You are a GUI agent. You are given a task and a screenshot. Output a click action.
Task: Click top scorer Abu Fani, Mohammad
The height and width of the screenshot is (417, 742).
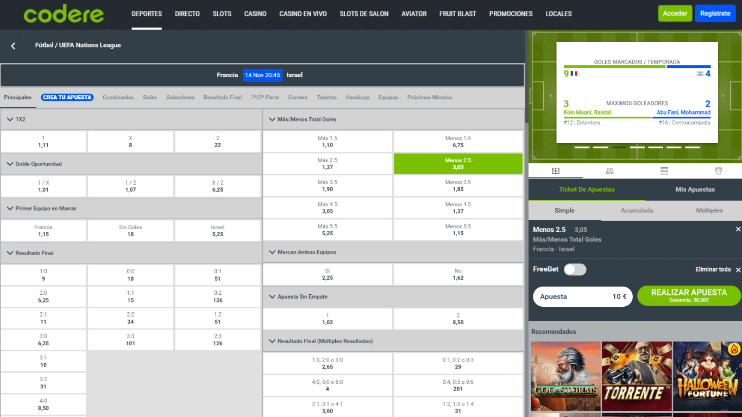[x=683, y=112]
